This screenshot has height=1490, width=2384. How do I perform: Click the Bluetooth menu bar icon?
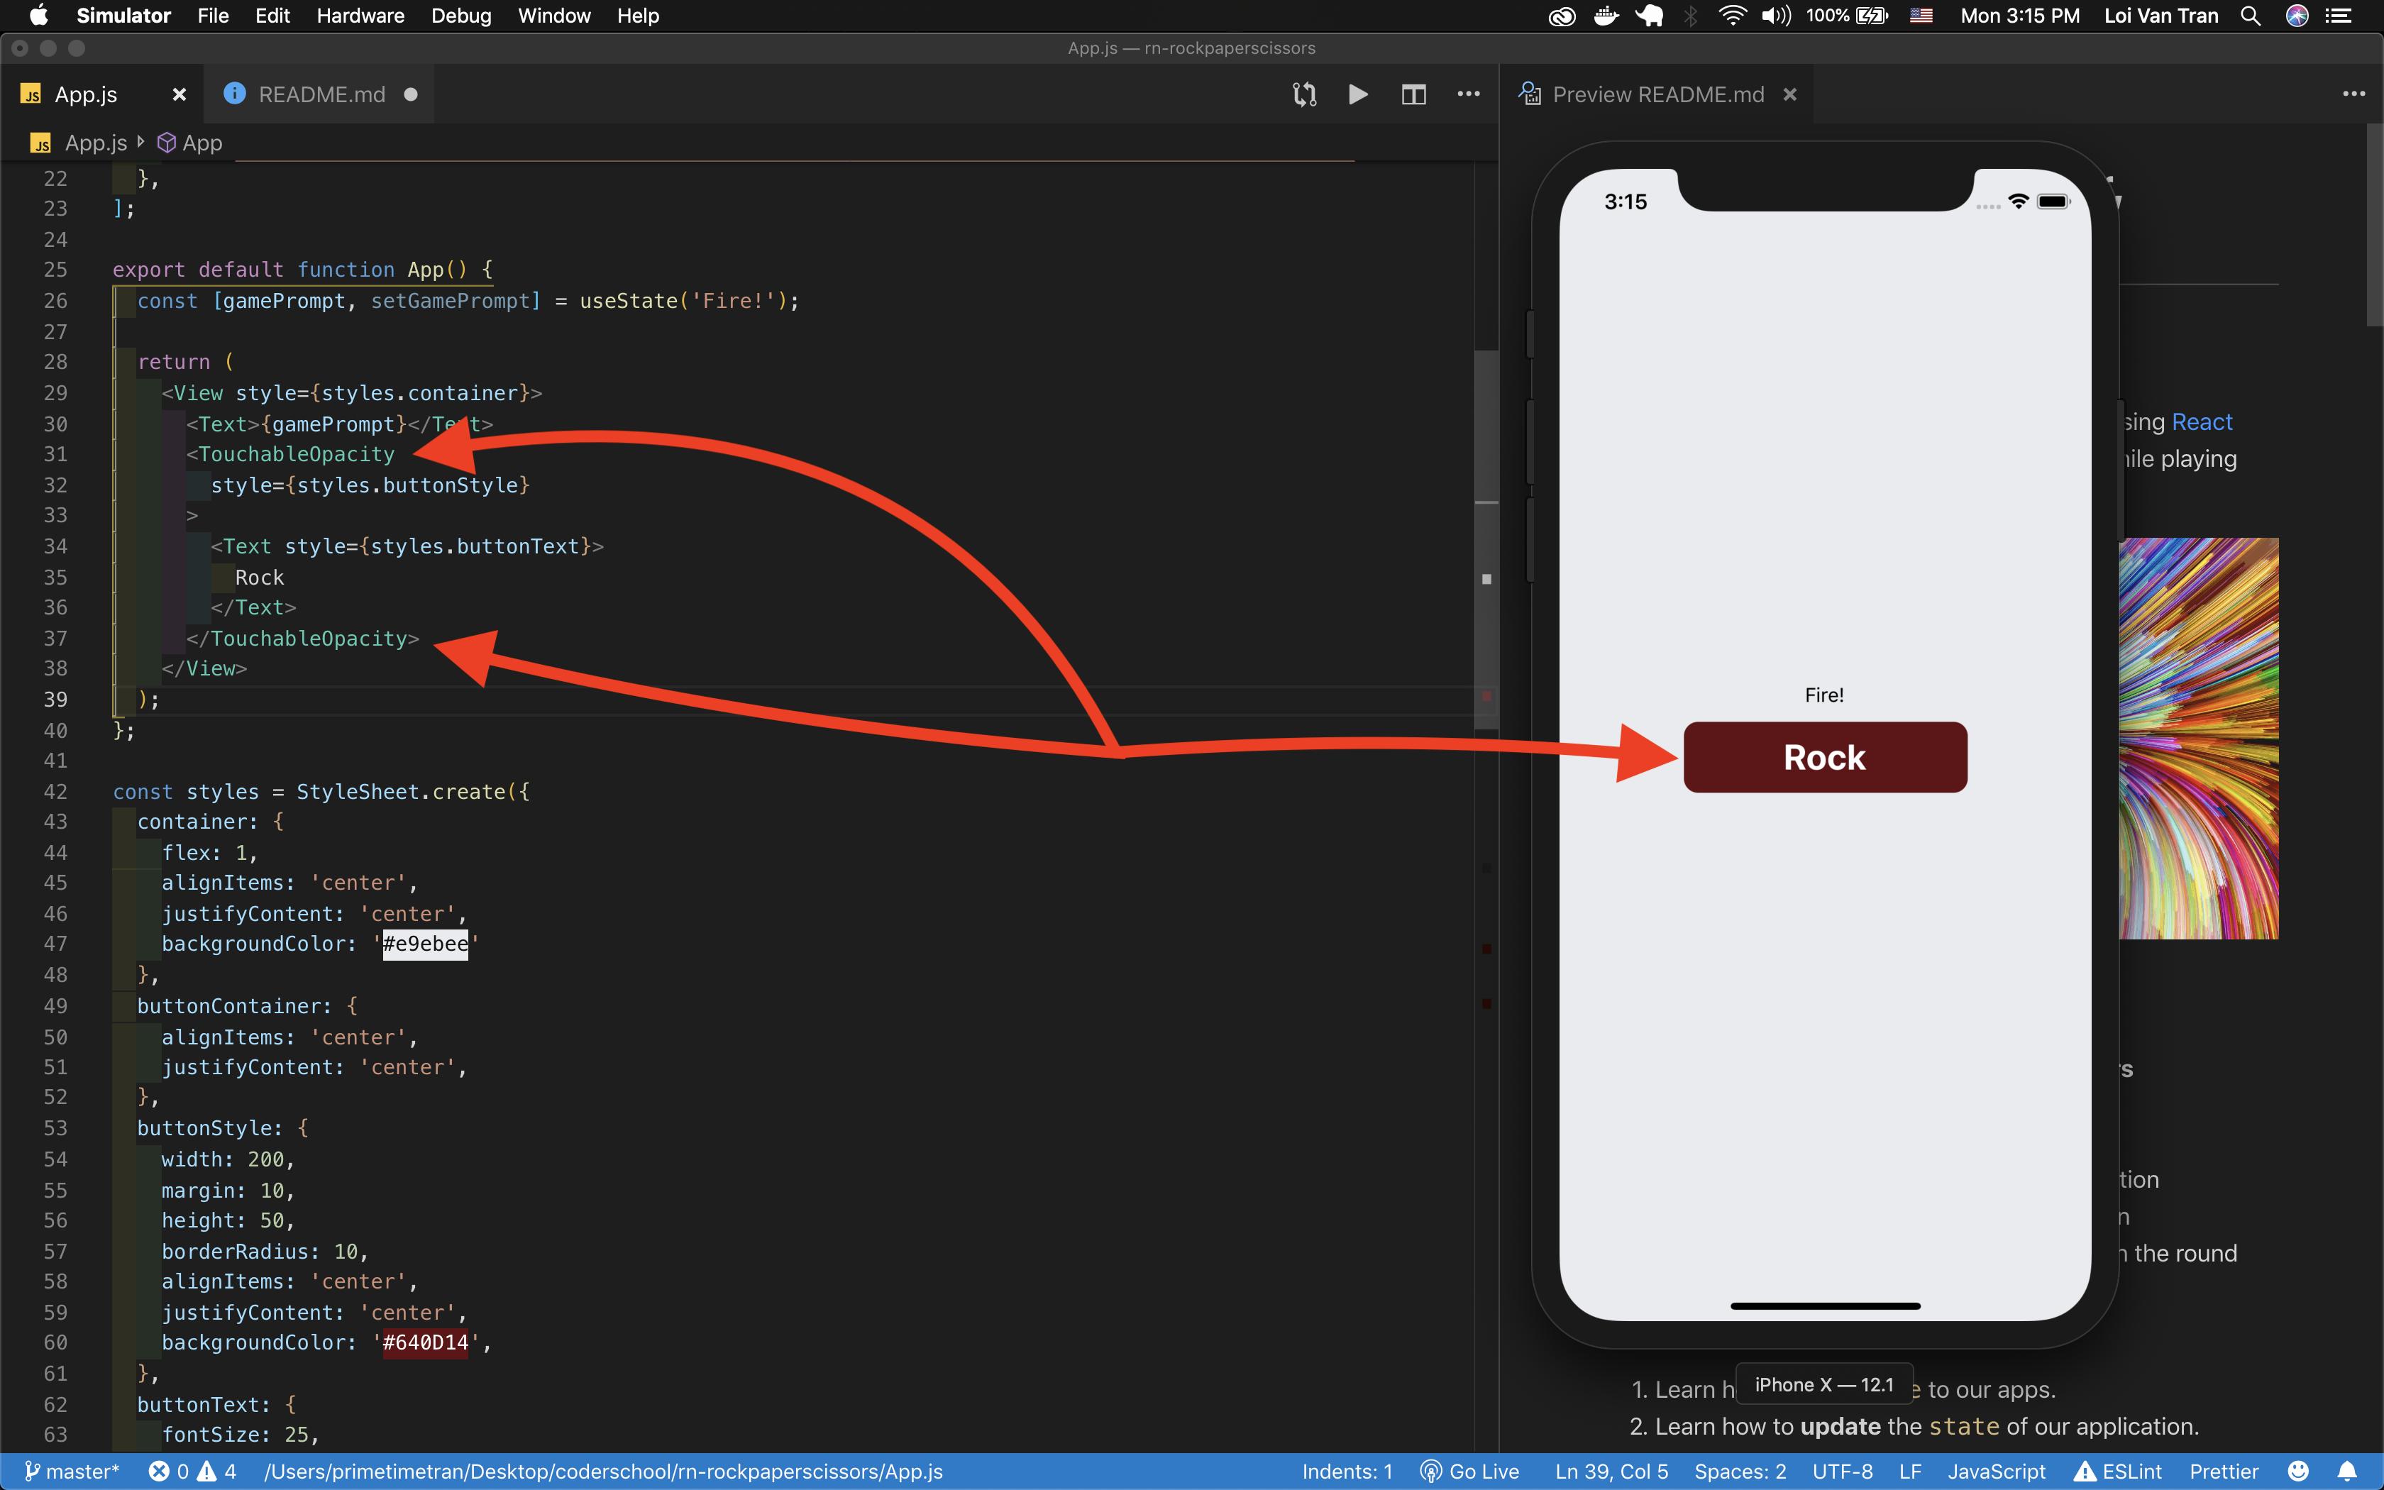point(1692,16)
